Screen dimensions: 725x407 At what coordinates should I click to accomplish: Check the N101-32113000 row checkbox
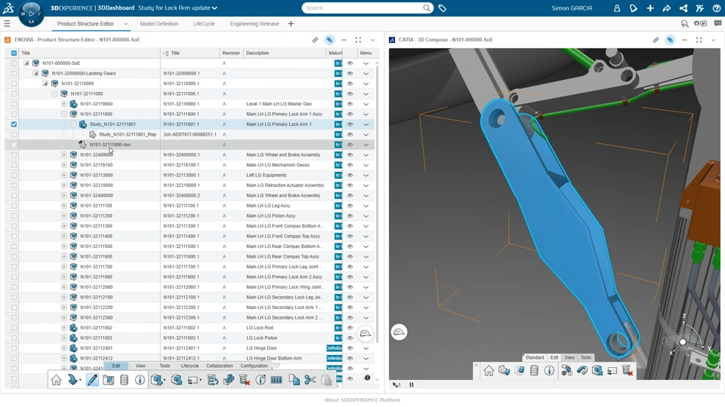14,176
